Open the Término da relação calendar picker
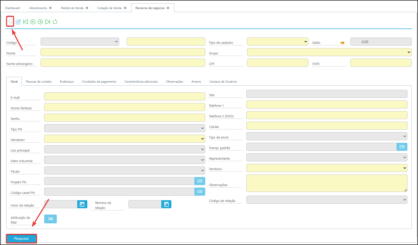418x245 pixels. 166,204
